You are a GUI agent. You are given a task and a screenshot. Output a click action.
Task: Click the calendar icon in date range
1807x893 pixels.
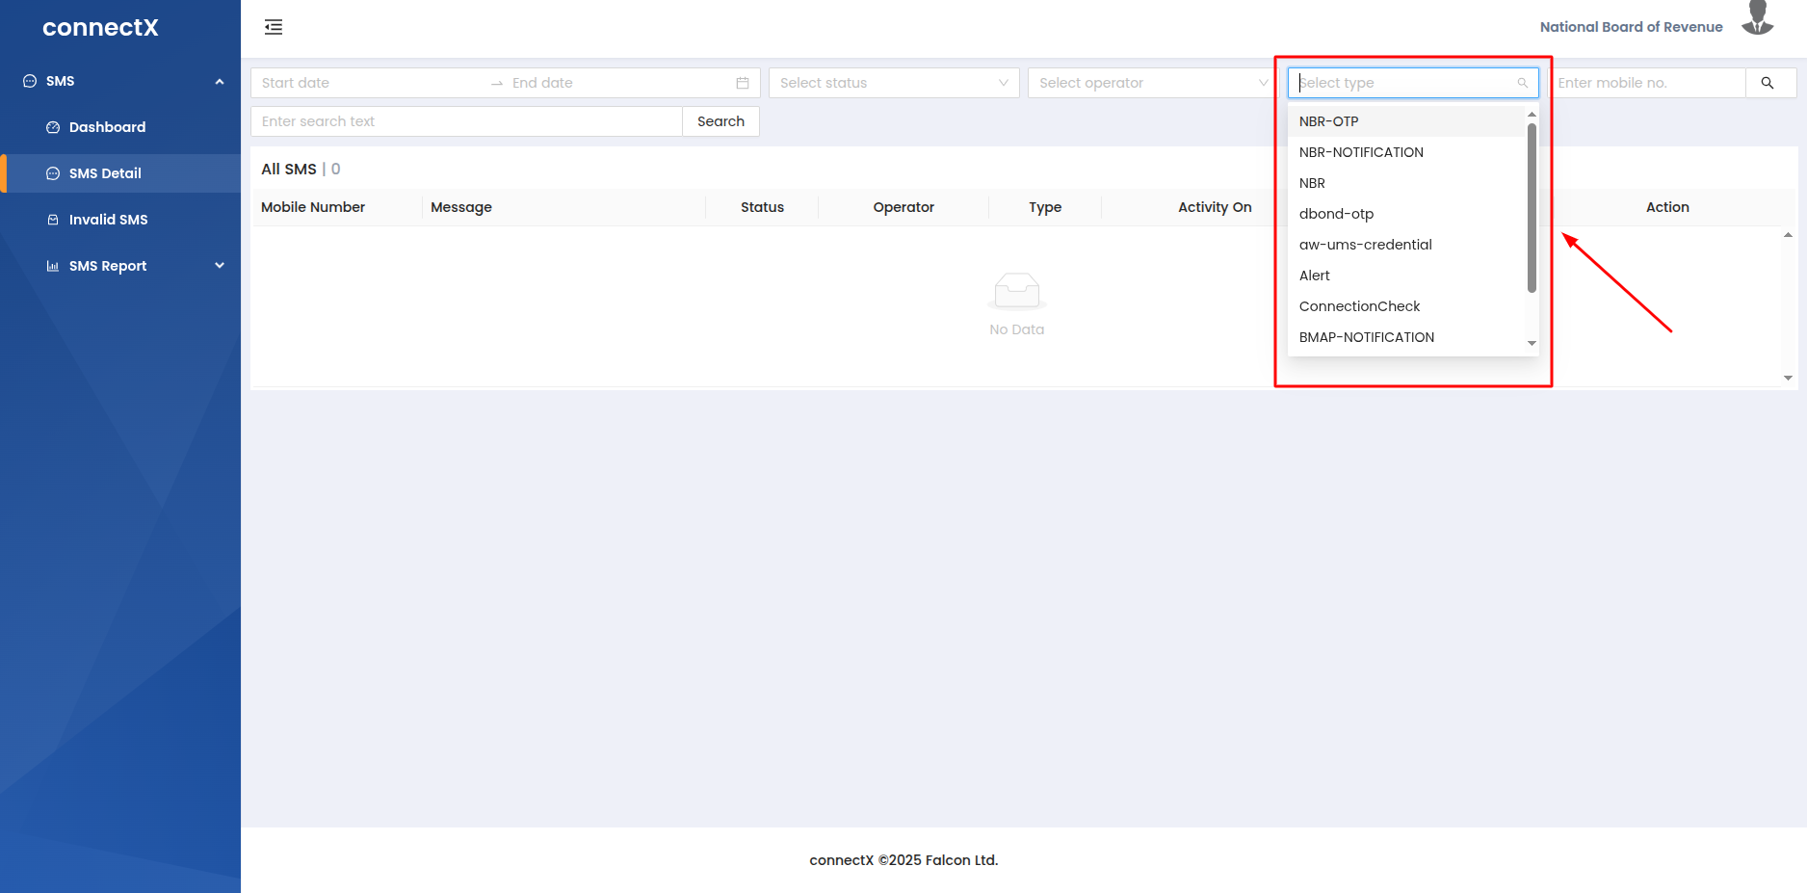tap(743, 83)
